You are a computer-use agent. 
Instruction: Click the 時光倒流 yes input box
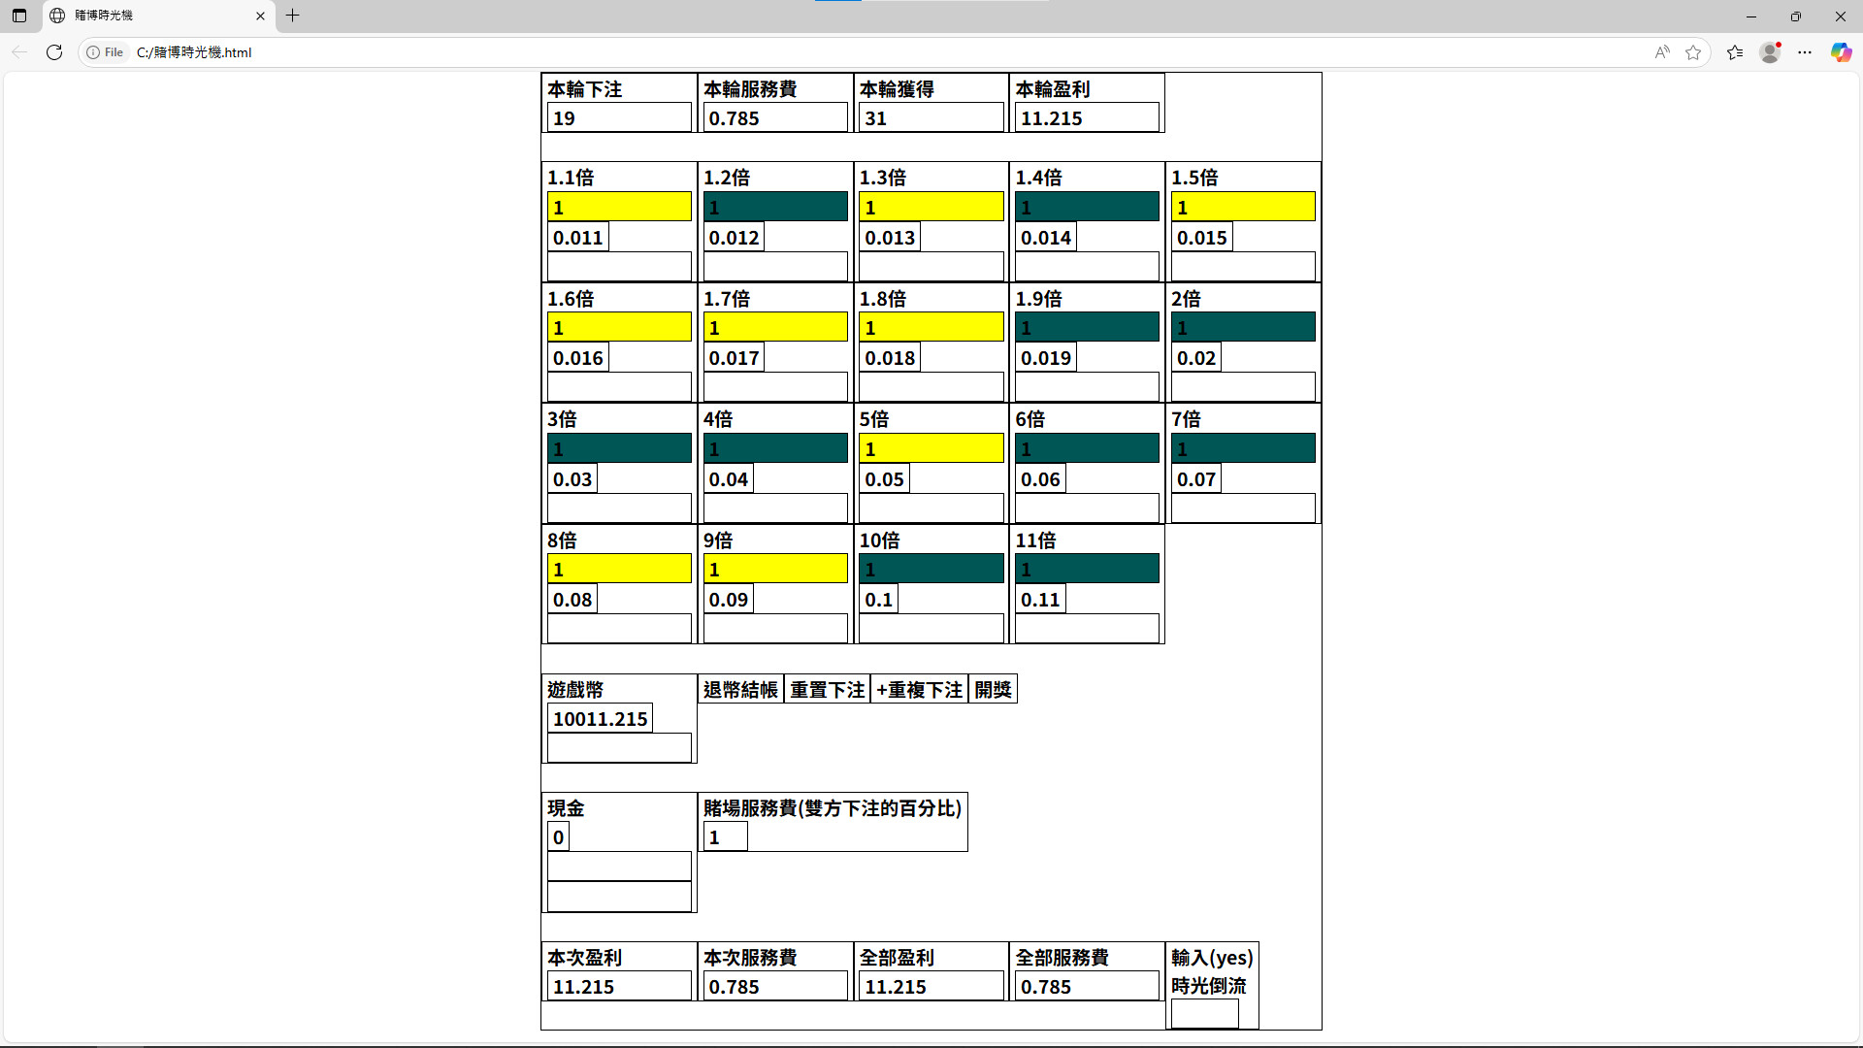coord(1204,1014)
